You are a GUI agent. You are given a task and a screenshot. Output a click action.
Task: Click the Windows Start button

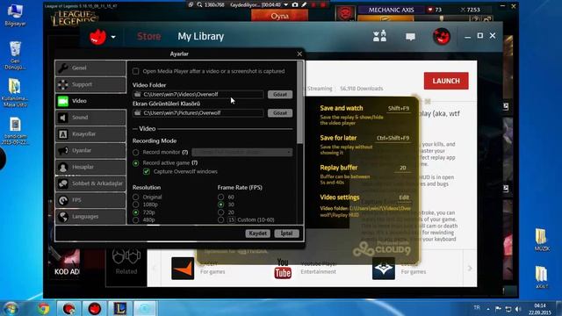click(x=10, y=308)
